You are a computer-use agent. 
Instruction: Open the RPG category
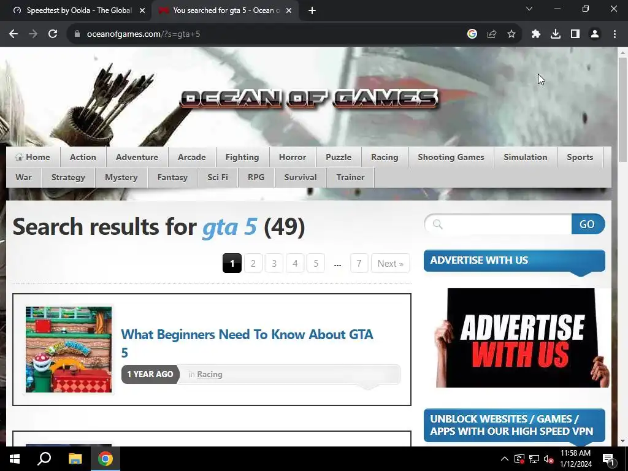pyautogui.click(x=256, y=177)
